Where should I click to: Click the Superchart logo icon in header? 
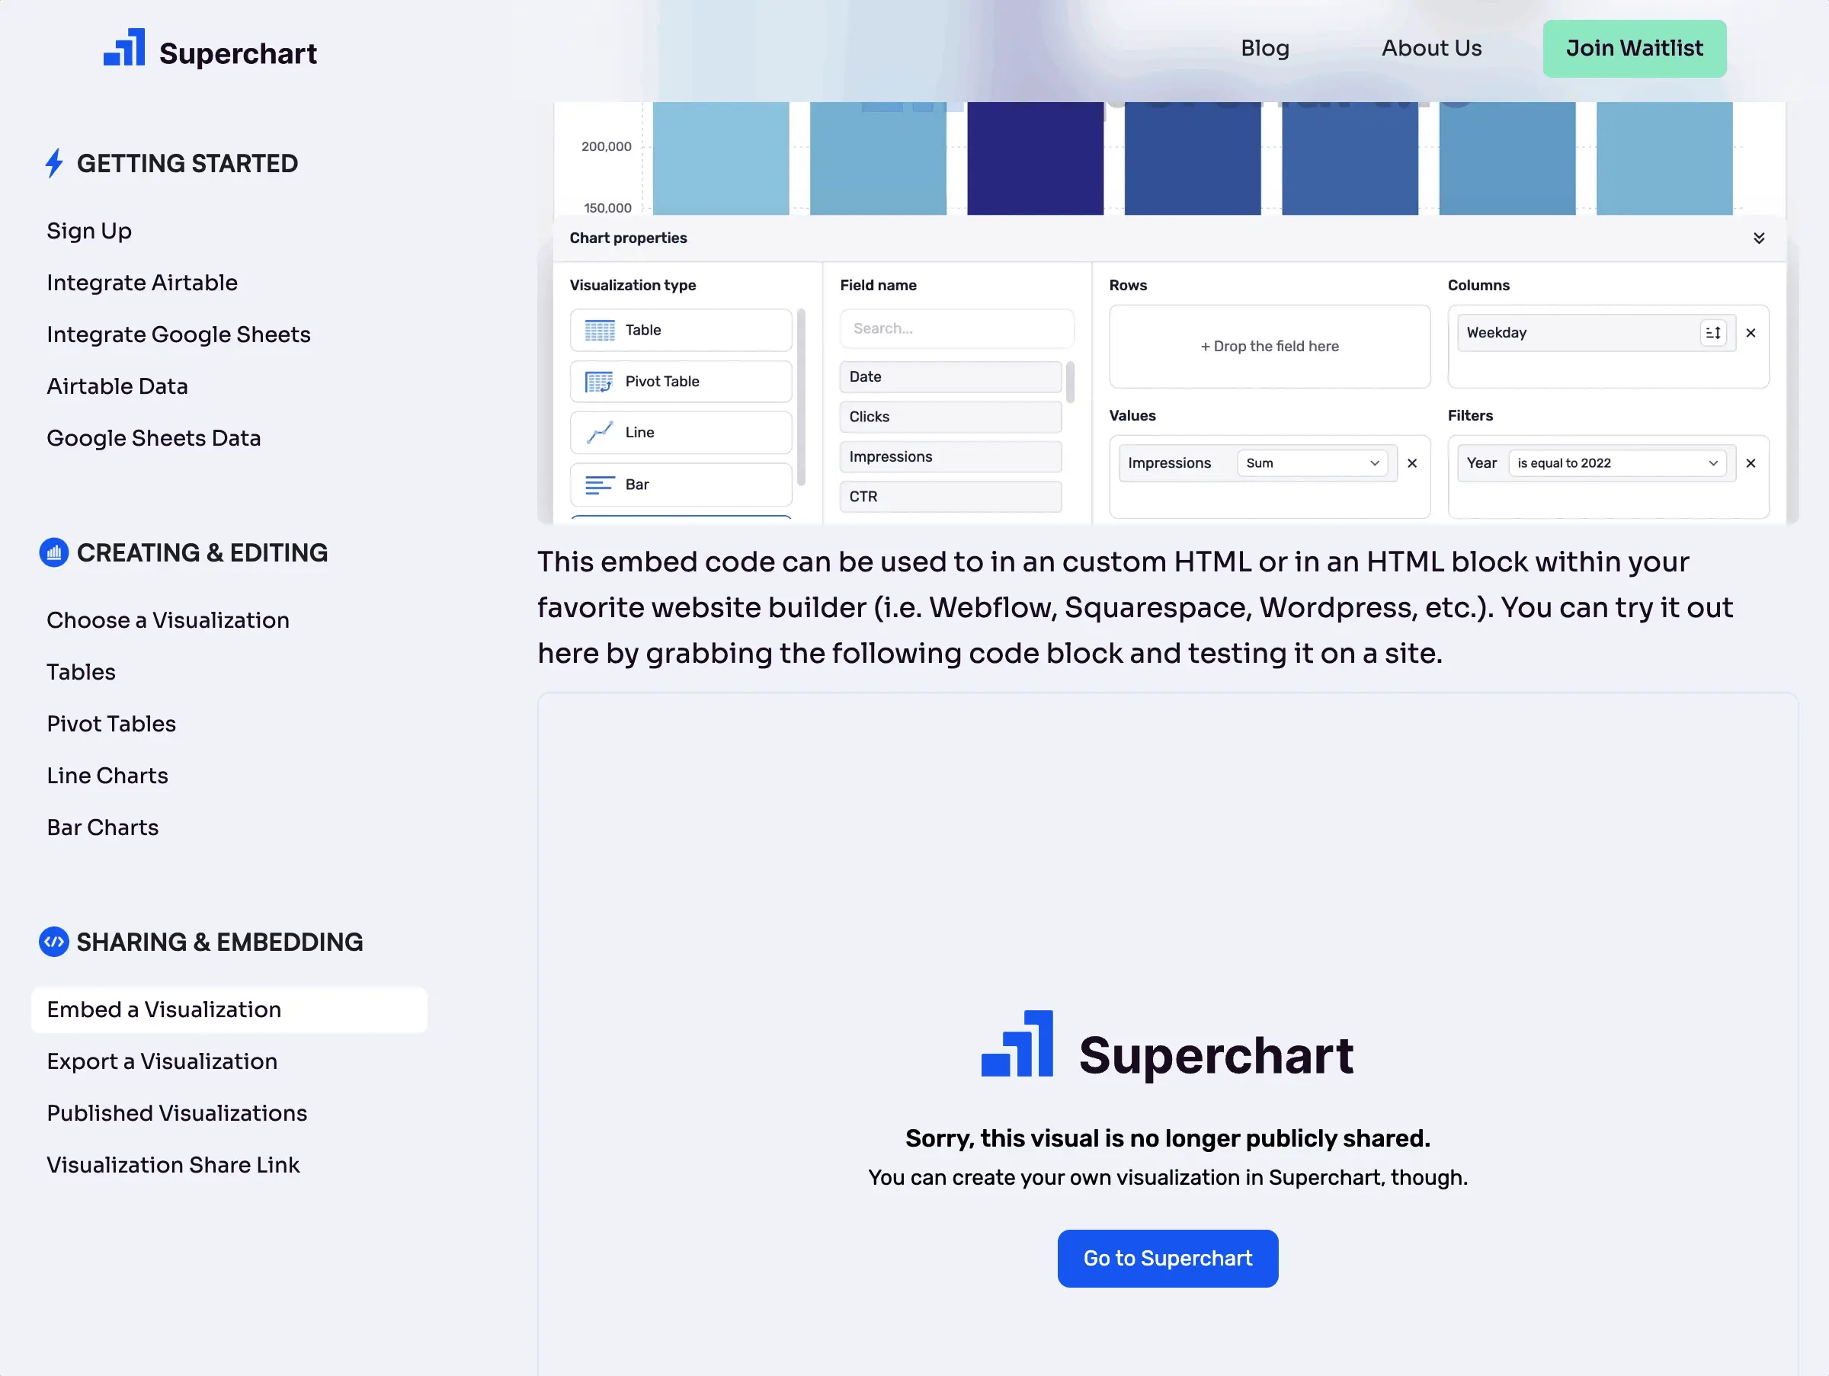pyautogui.click(x=124, y=48)
